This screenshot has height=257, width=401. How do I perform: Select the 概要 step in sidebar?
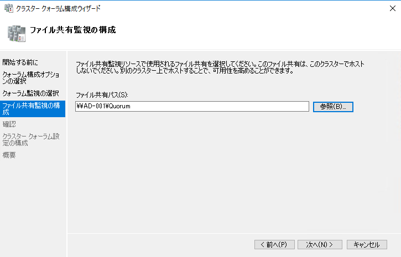click(x=9, y=155)
